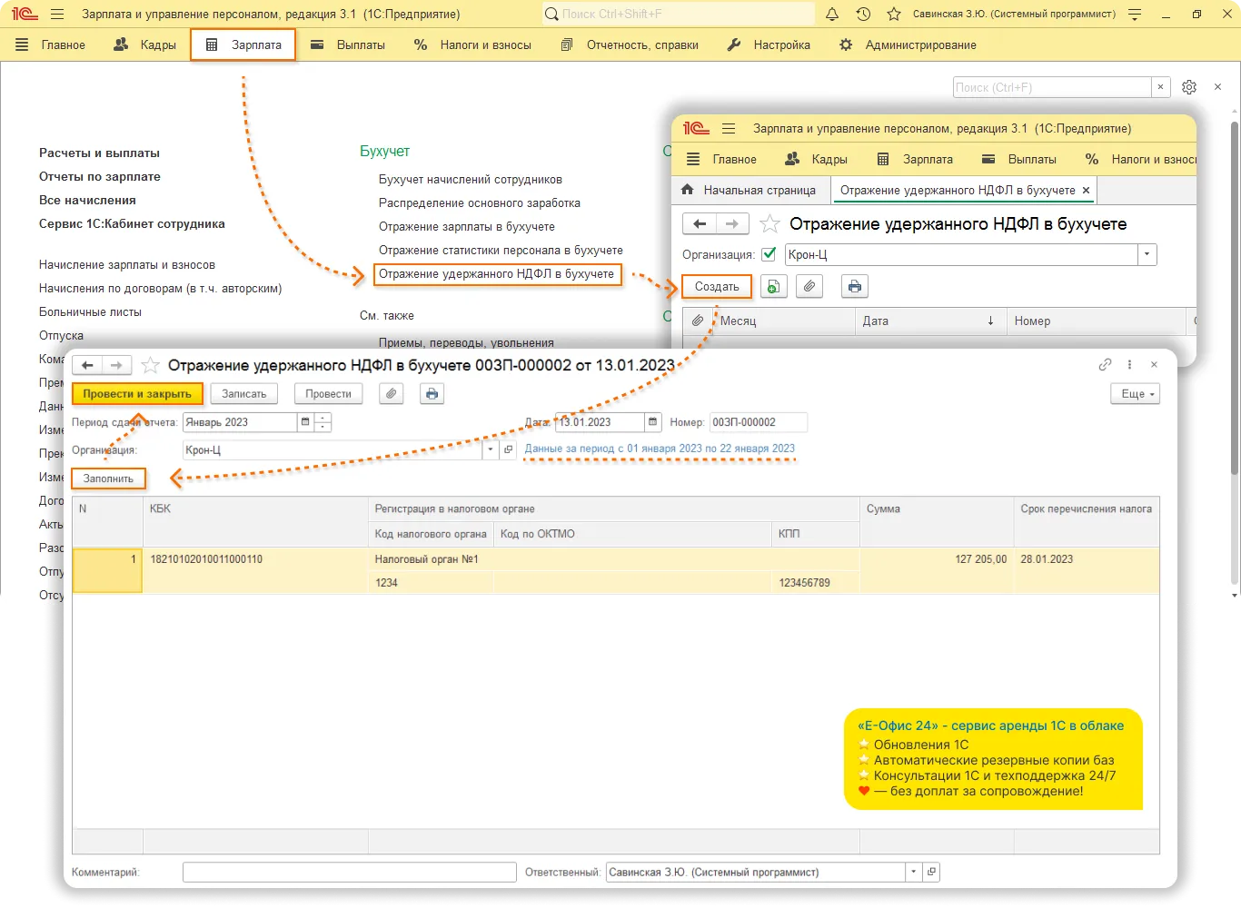Toggle the Организация filter checkbox

click(x=769, y=255)
